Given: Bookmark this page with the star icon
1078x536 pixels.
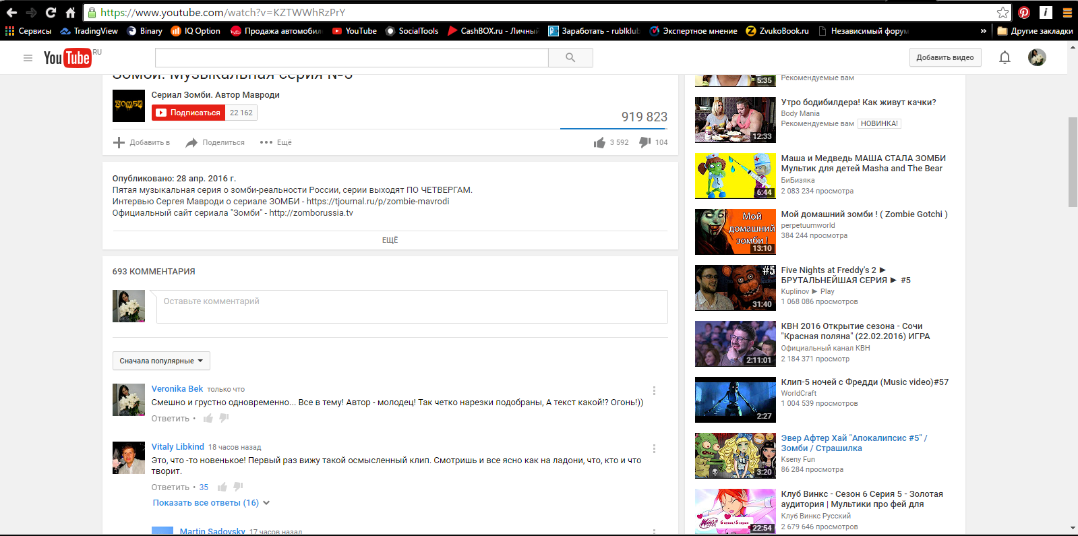Looking at the screenshot, I should [1002, 12].
